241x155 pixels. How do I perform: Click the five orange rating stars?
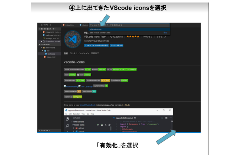click(x=133, y=37)
